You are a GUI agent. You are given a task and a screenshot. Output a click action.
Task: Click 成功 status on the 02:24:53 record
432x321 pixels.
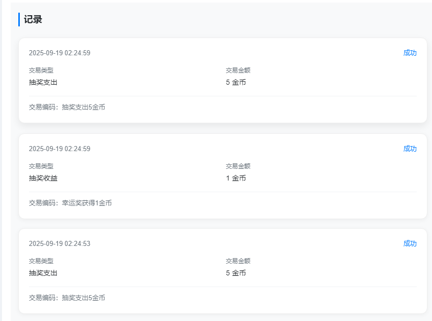[410, 243]
